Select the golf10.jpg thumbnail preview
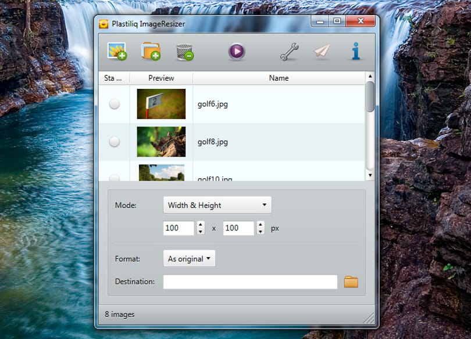 coord(162,172)
